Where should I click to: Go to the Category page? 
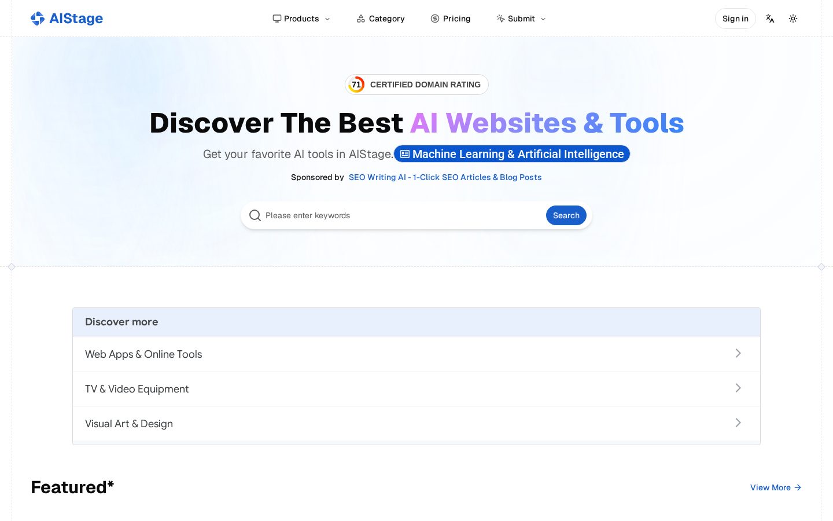(381, 19)
